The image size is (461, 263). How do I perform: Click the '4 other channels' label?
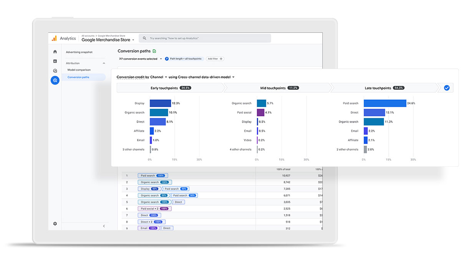tap(240, 150)
